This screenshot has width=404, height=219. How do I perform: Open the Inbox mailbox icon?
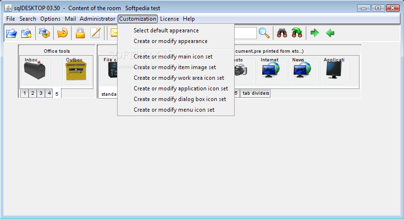[35, 71]
